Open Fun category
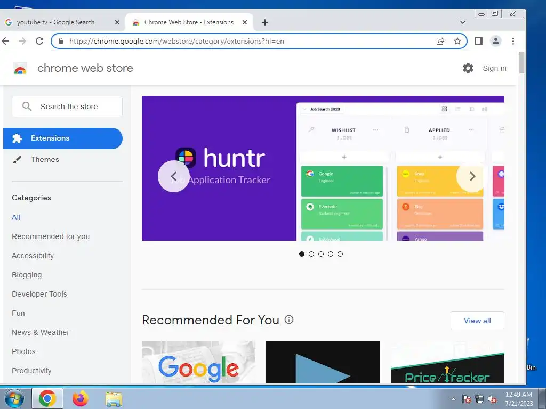Screen dimensions: 546x409 click(x=18, y=313)
